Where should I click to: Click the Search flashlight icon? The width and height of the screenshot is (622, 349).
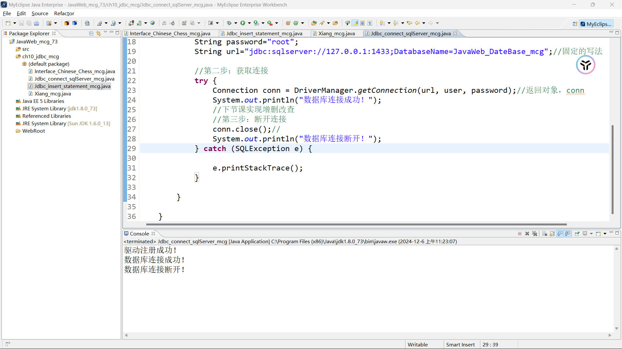(322, 23)
